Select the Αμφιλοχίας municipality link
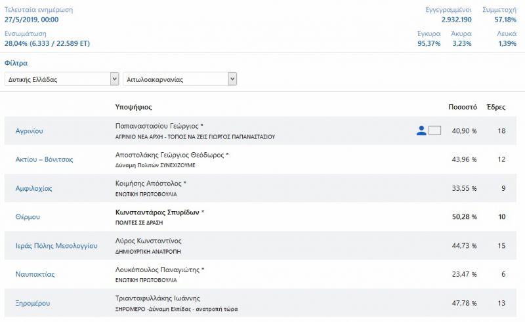The height and width of the screenshot is (322, 525). click(x=34, y=188)
